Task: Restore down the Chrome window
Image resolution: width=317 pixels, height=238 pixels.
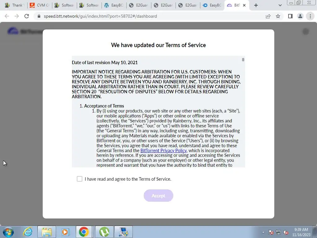Action: (298, 3)
